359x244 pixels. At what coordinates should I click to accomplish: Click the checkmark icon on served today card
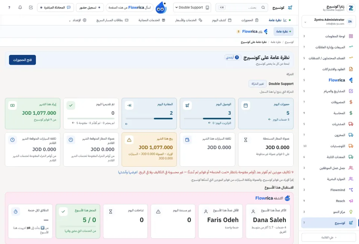point(71,105)
